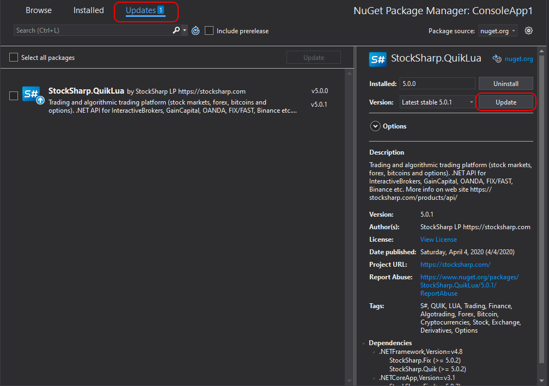Collapse the Dependencies tree
The image size is (549, 386).
point(364,344)
